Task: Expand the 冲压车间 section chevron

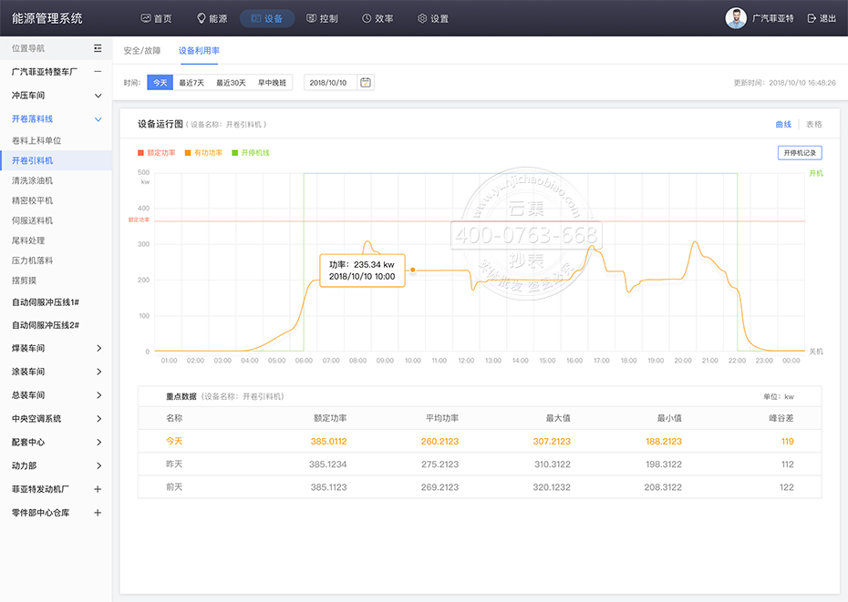Action: (98, 96)
